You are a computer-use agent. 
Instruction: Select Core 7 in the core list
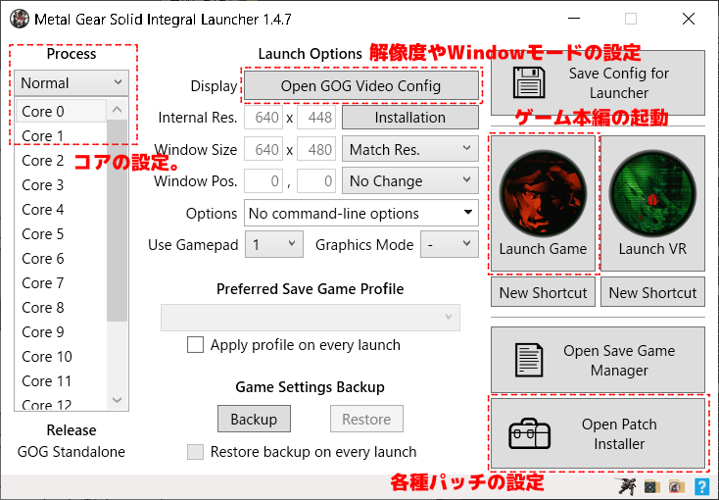pos(61,282)
